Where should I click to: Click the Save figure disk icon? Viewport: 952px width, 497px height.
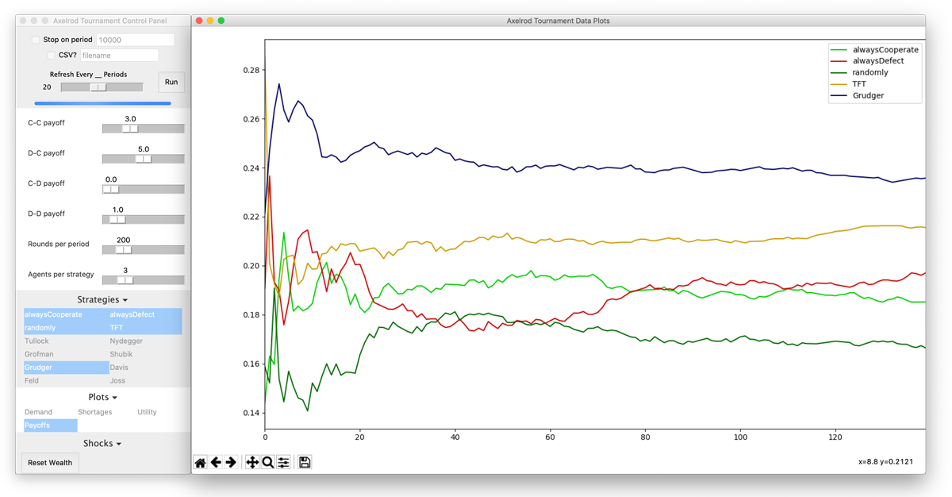[x=305, y=462]
